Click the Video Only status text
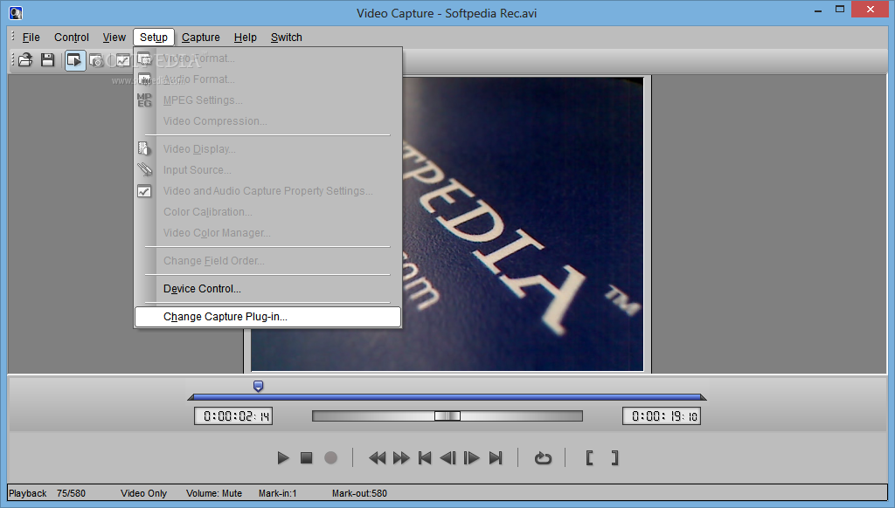Image resolution: width=895 pixels, height=508 pixels. [x=144, y=494]
